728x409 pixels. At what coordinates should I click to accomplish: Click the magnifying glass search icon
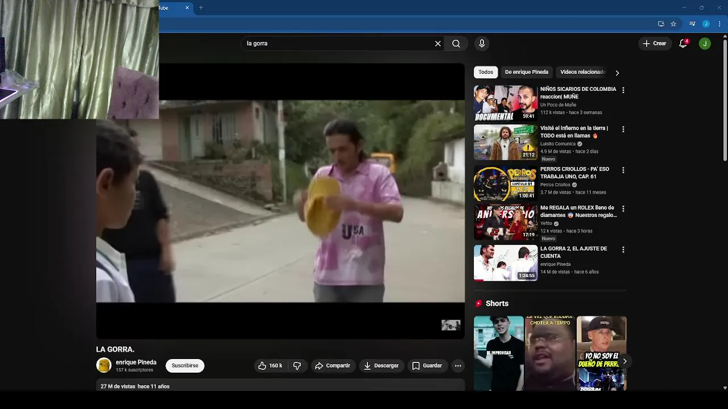pyautogui.click(x=456, y=43)
